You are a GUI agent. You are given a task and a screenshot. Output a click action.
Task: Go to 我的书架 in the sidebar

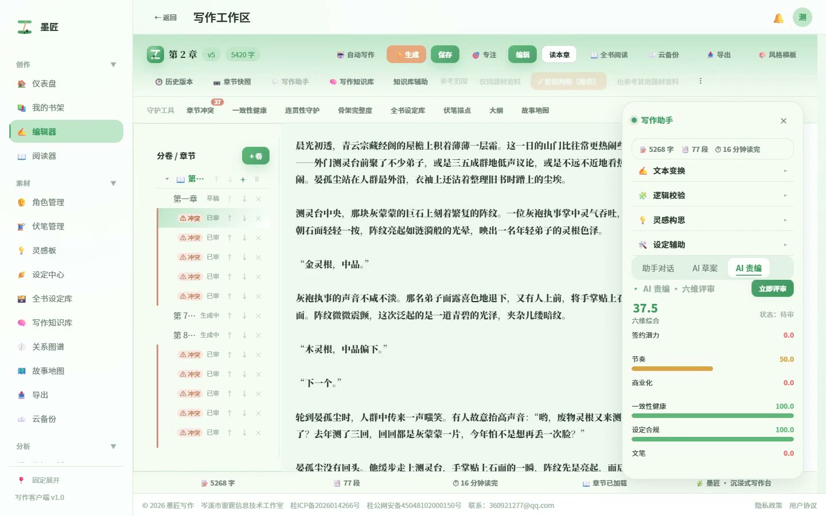click(66, 108)
